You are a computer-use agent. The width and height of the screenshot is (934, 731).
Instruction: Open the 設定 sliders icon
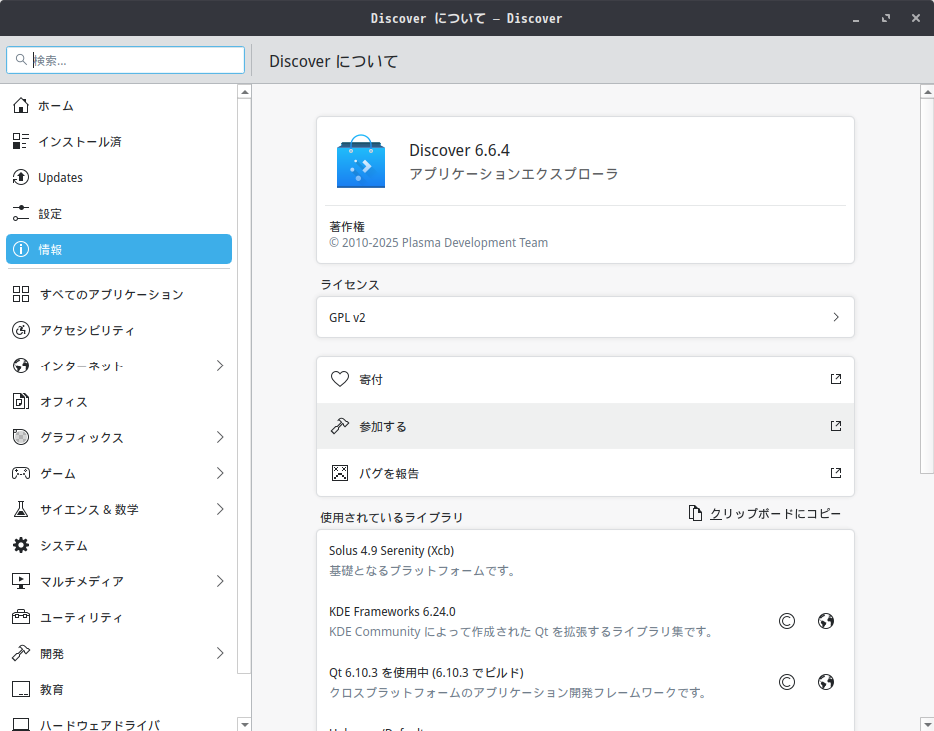point(21,213)
